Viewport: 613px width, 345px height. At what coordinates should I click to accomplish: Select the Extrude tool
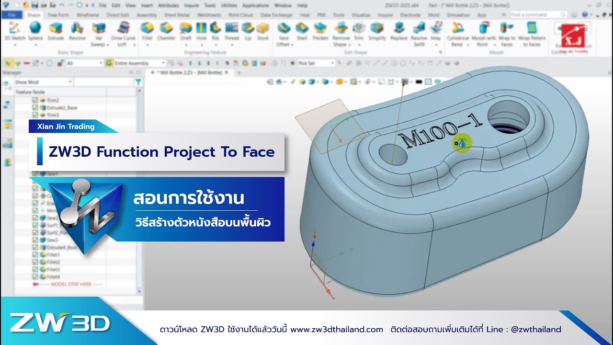tap(56, 31)
